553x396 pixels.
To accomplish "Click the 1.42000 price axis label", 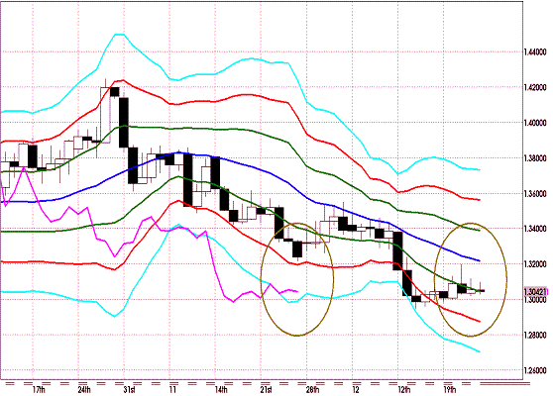I will coord(535,88).
